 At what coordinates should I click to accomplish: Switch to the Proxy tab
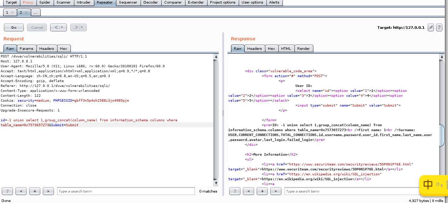[28, 2]
